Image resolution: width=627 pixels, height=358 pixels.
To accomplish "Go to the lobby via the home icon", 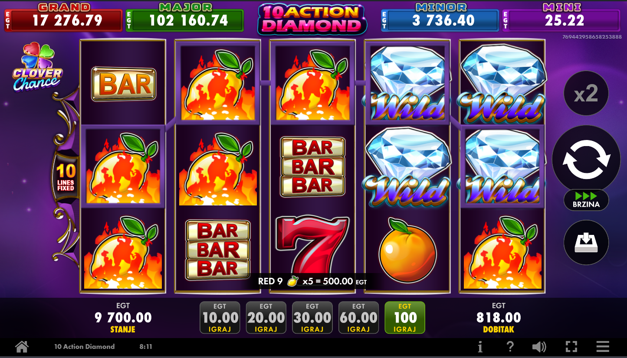I will (22, 347).
